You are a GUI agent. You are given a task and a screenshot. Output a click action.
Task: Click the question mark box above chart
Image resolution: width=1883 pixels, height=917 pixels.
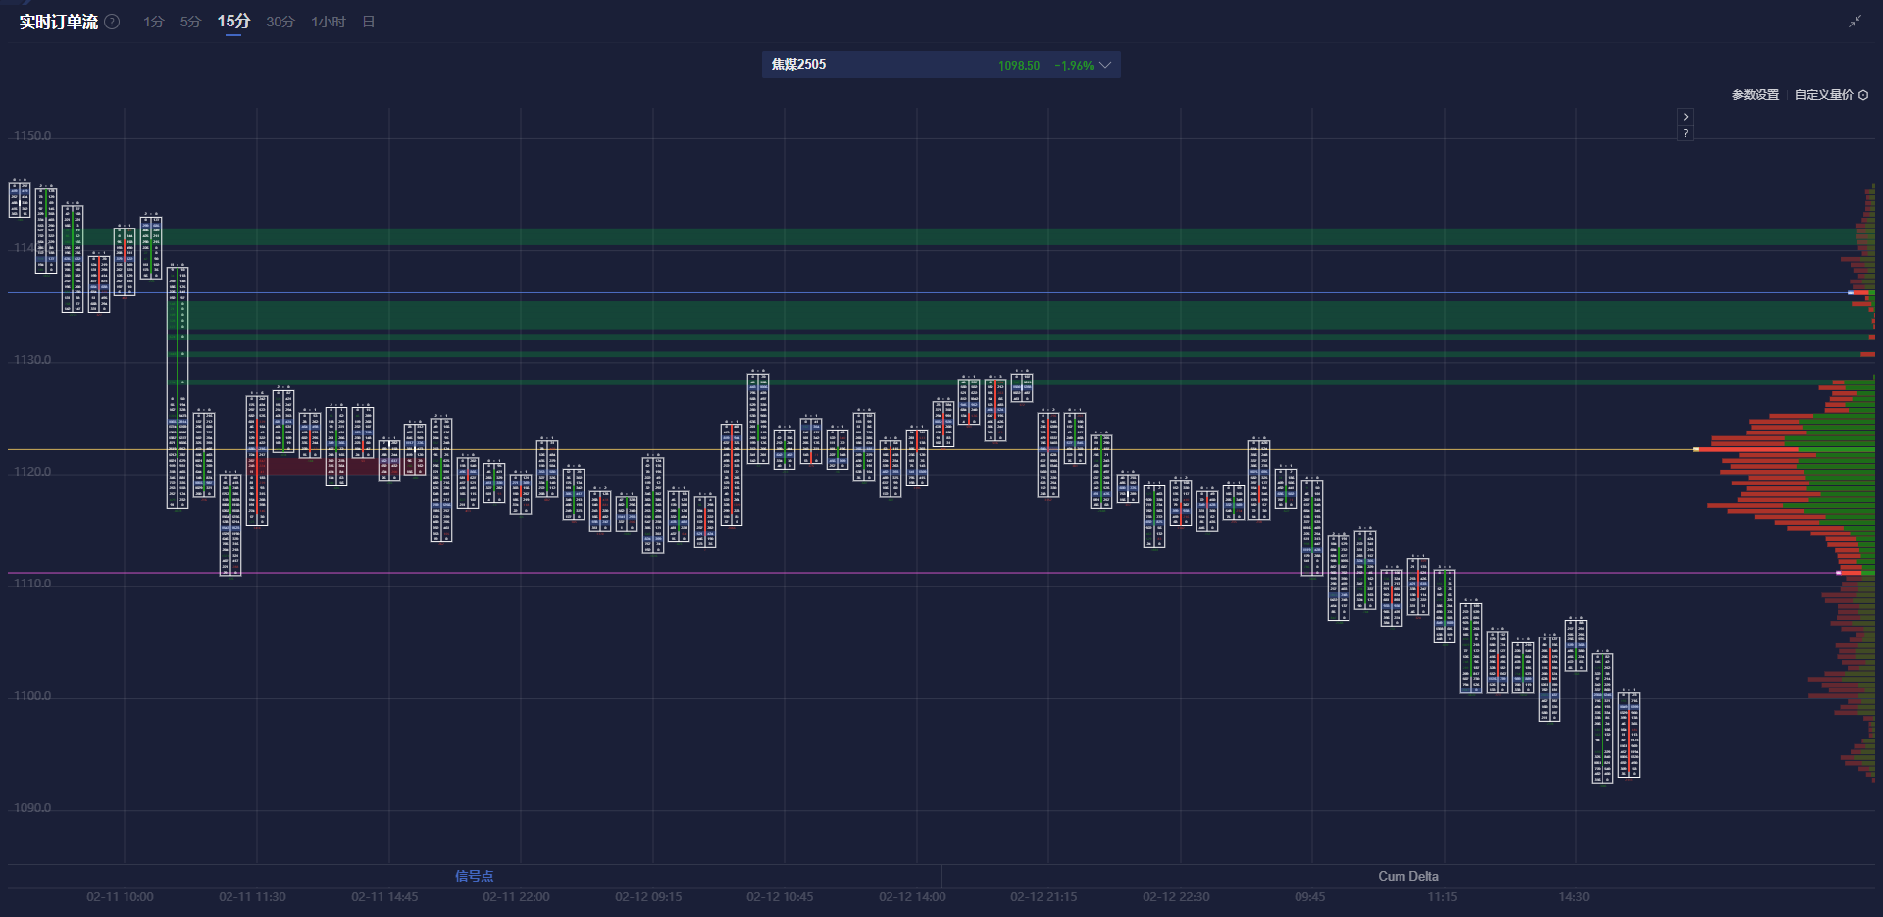[x=1685, y=133]
